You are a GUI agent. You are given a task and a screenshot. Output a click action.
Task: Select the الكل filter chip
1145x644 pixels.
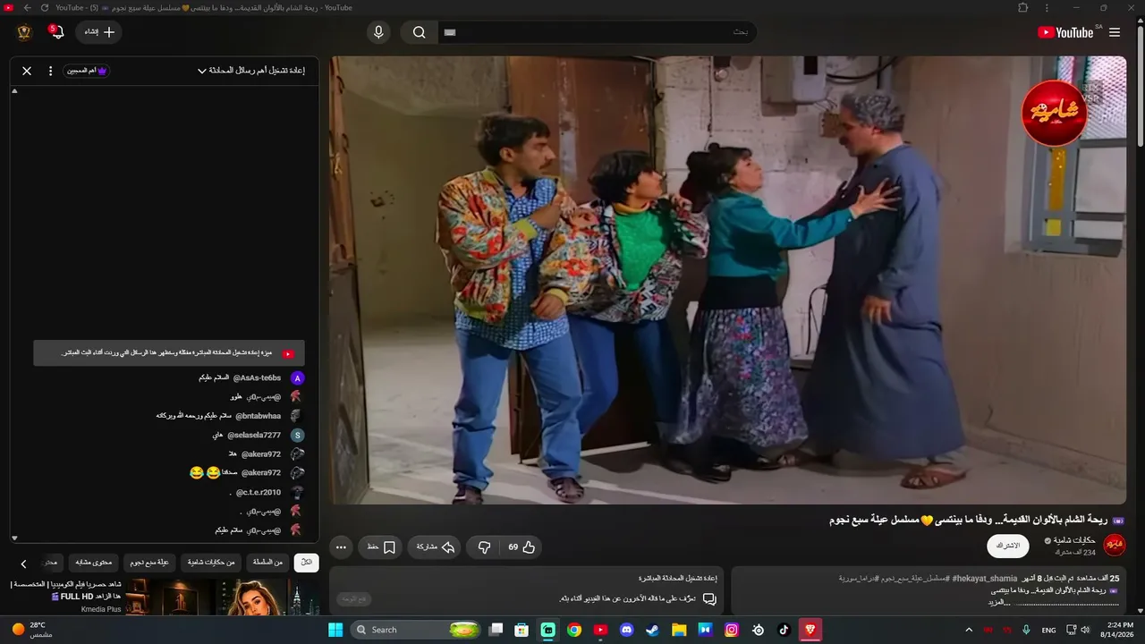tap(306, 563)
